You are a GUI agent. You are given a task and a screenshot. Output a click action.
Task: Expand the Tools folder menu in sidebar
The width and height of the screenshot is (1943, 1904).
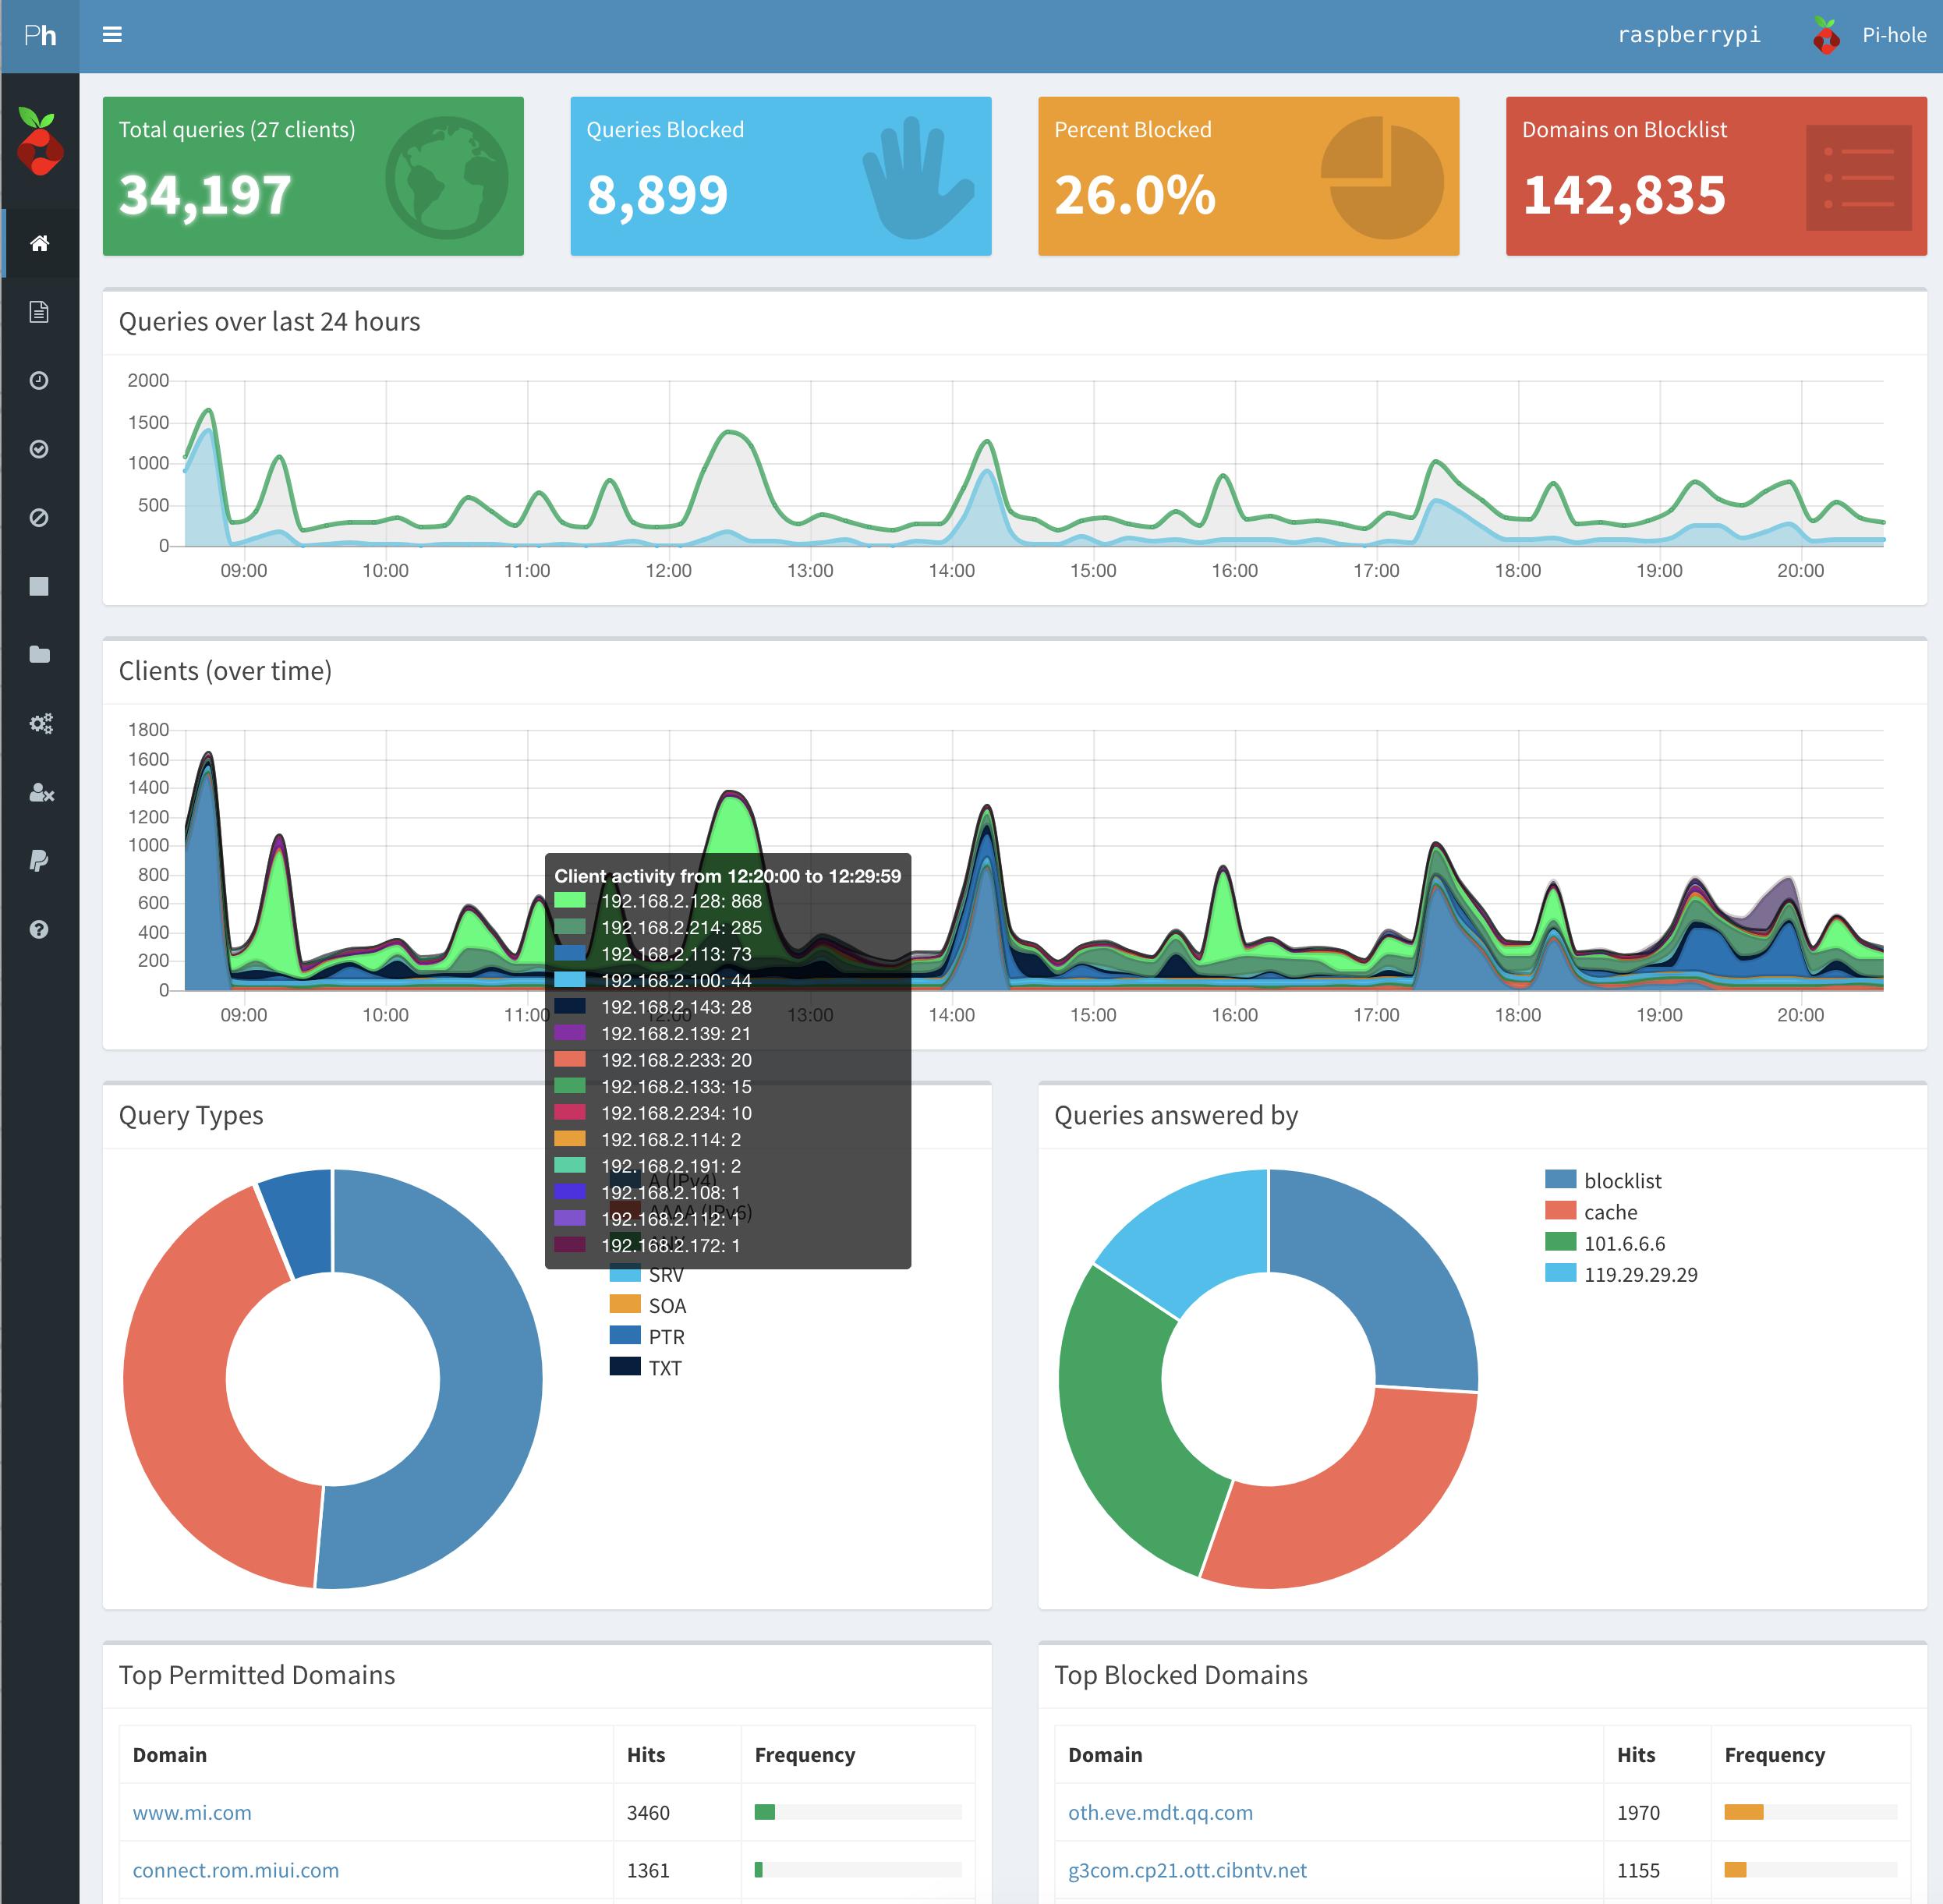[39, 654]
